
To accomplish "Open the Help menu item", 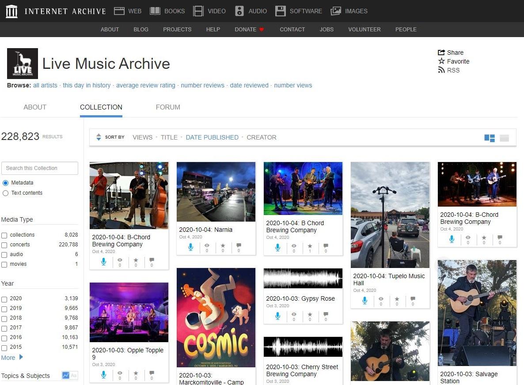I will [213, 30].
